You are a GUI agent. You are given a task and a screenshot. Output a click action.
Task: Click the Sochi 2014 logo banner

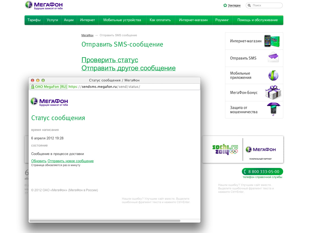(x=225, y=149)
